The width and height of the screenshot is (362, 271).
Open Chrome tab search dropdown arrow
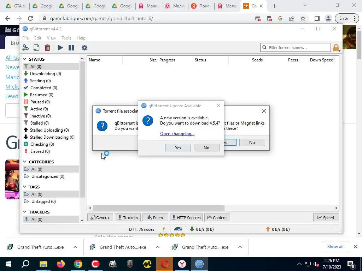click(305, 5)
